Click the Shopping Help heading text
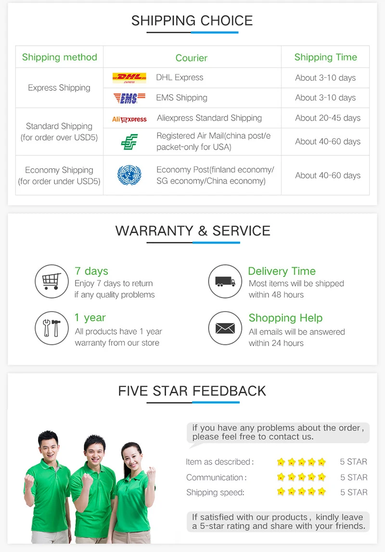This screenshot has width=385, height=552. pyautogui.click(x=286, y=318)
